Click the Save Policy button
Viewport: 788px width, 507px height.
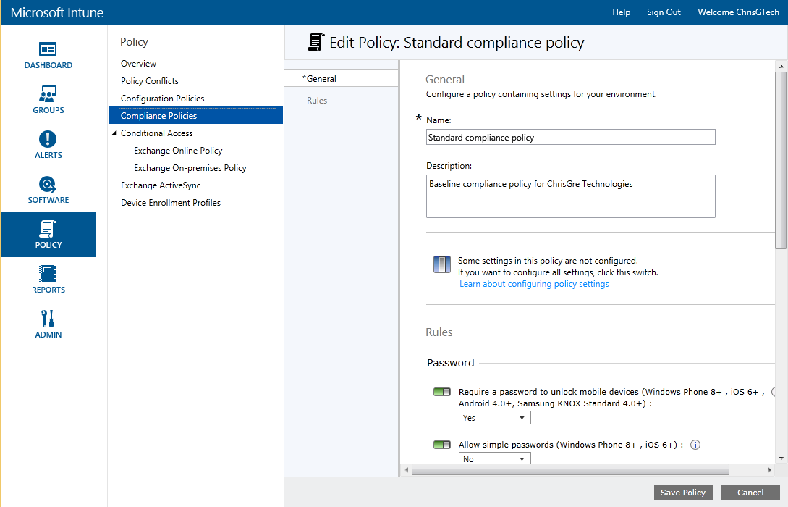(x=682, y=492)
